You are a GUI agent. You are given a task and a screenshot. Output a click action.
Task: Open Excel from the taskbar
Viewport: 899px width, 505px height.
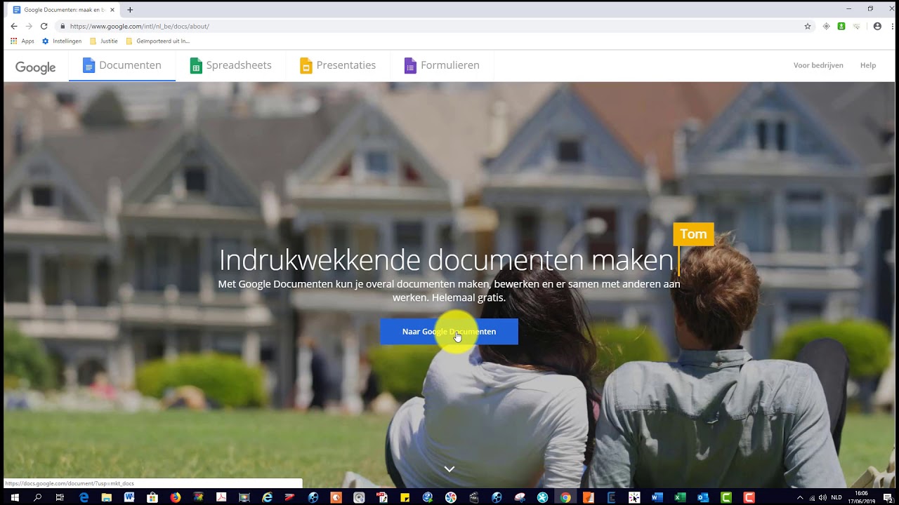pos(680,497)
